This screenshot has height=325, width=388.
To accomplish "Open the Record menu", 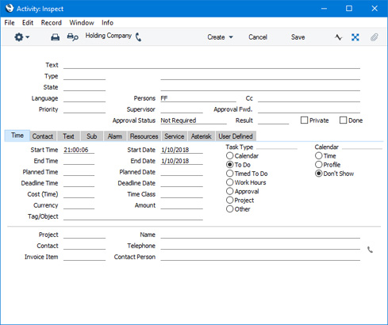I will tap(52, 23).
